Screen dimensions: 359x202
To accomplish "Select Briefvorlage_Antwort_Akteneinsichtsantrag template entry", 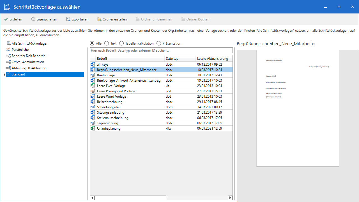I will pos(128,81).
